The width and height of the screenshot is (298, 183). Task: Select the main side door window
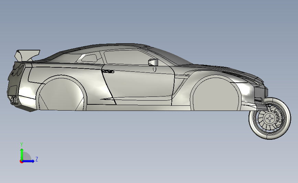click(126, 57)
